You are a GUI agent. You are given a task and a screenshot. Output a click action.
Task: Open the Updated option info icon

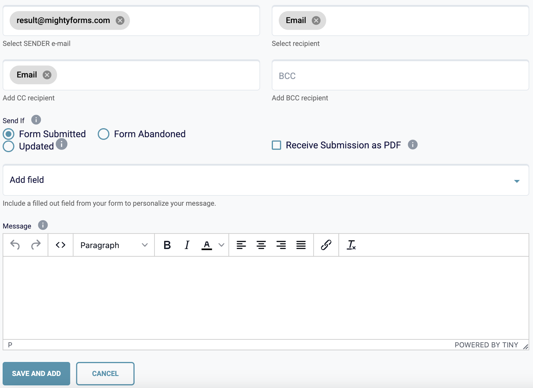[62, 144]
